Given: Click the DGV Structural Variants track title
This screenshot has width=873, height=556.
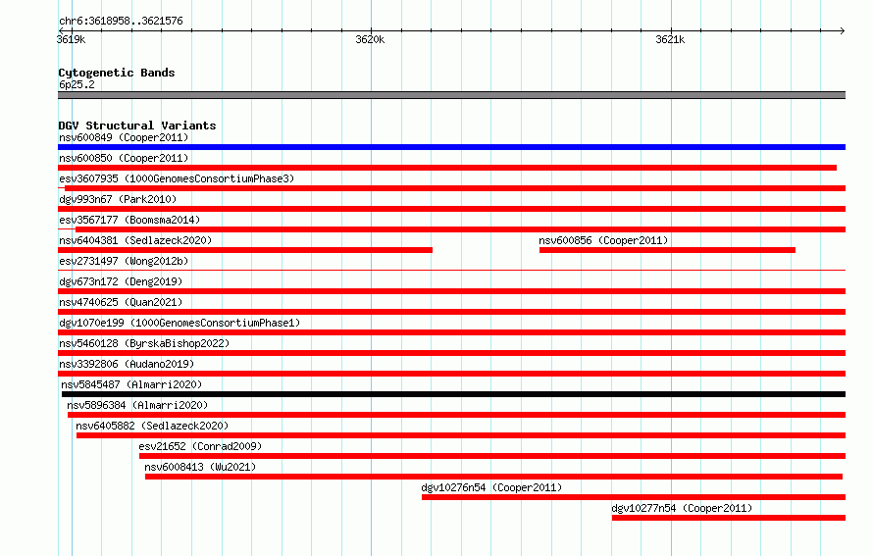Looking at the screenshot, I should click(x=137, y=126).
